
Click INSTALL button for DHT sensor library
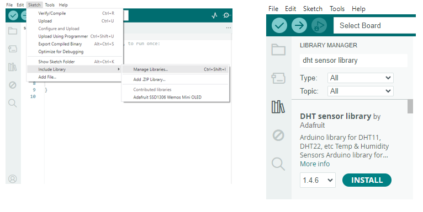(x=367, y=180)
